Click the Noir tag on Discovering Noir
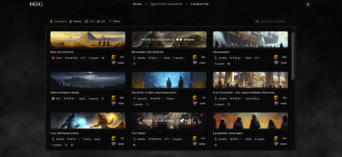 (x=56, y=99)
